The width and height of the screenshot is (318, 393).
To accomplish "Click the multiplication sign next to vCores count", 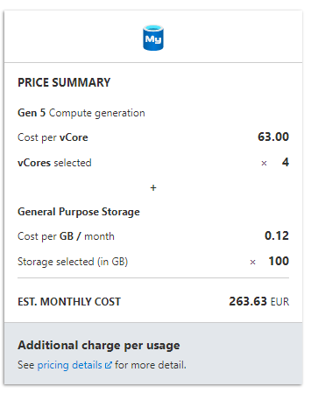I will point(264,164).
